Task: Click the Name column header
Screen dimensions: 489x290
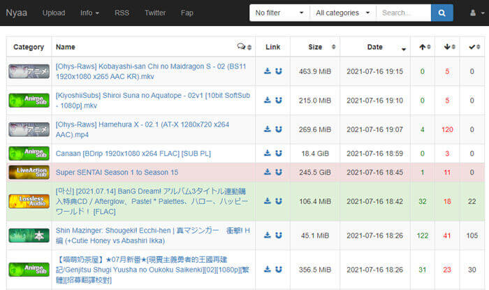Action: tap(66, 47)
